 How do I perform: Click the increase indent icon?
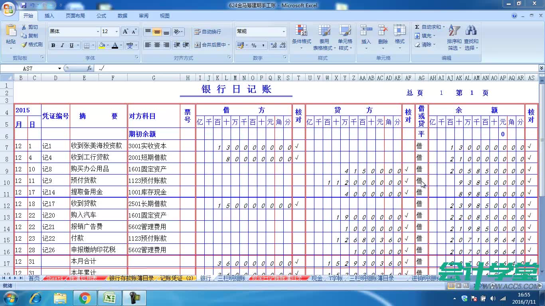[x=186, y=45]
